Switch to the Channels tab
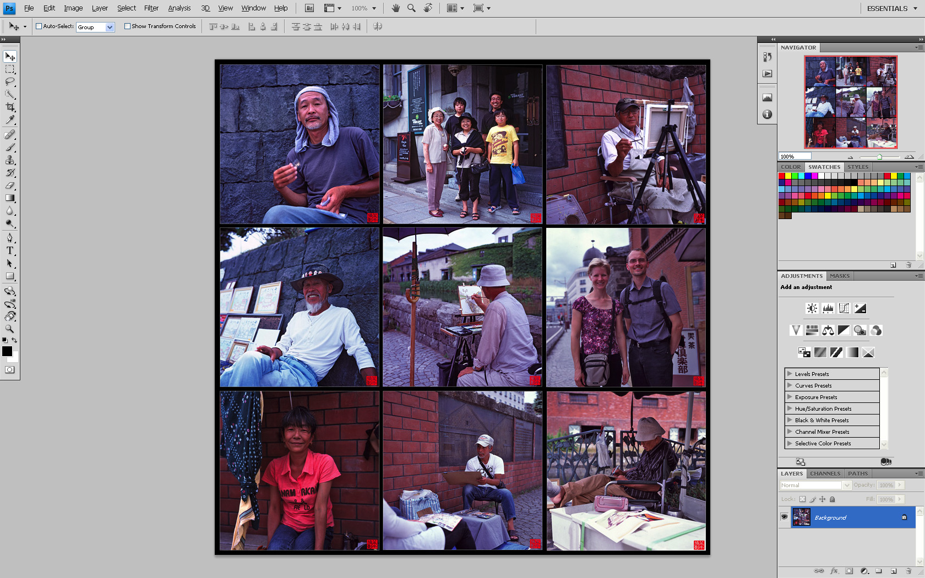Image resolution: width=925 pixels, height=578 pixels. point(825,473)
